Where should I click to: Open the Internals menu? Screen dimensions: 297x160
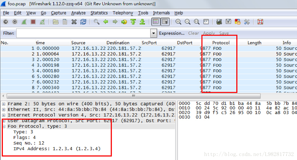tap(161, 13)
